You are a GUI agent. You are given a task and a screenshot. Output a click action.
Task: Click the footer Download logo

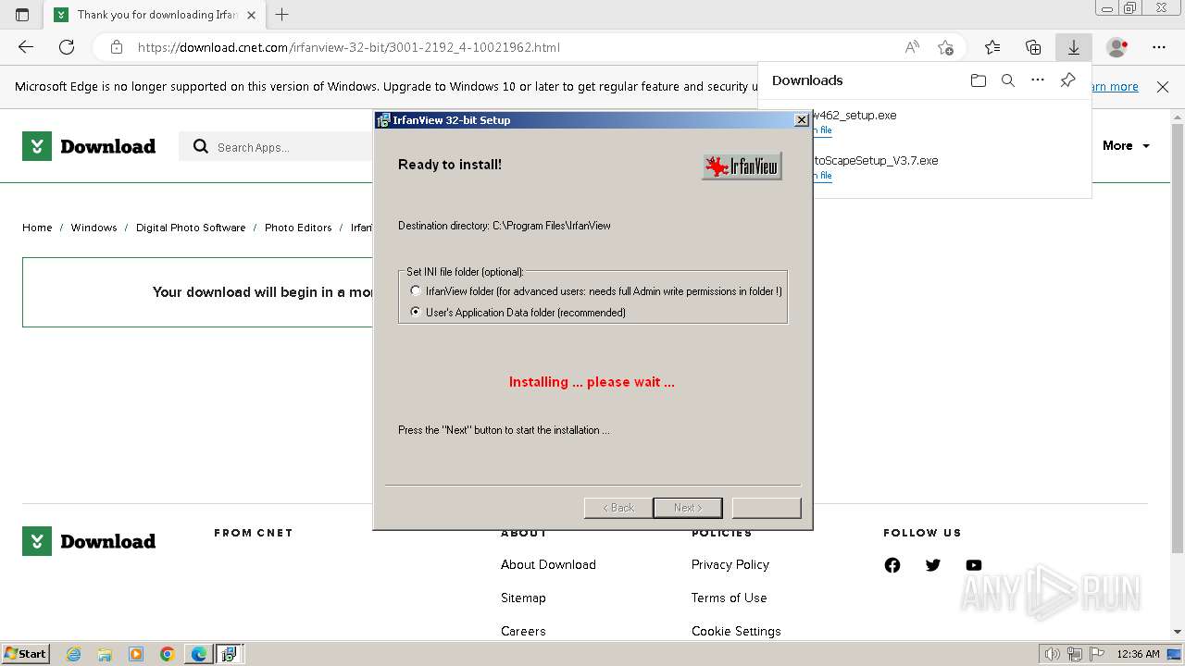coord(89,541)
